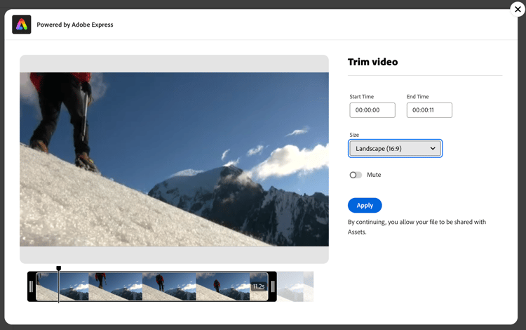Viewport: 526px width, 330px height.
Task: Click the video preview of the mountain climber
Action: pos(174,159)
